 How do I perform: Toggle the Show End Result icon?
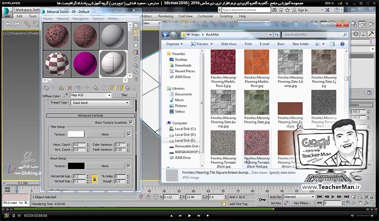[x=121, y=88]
